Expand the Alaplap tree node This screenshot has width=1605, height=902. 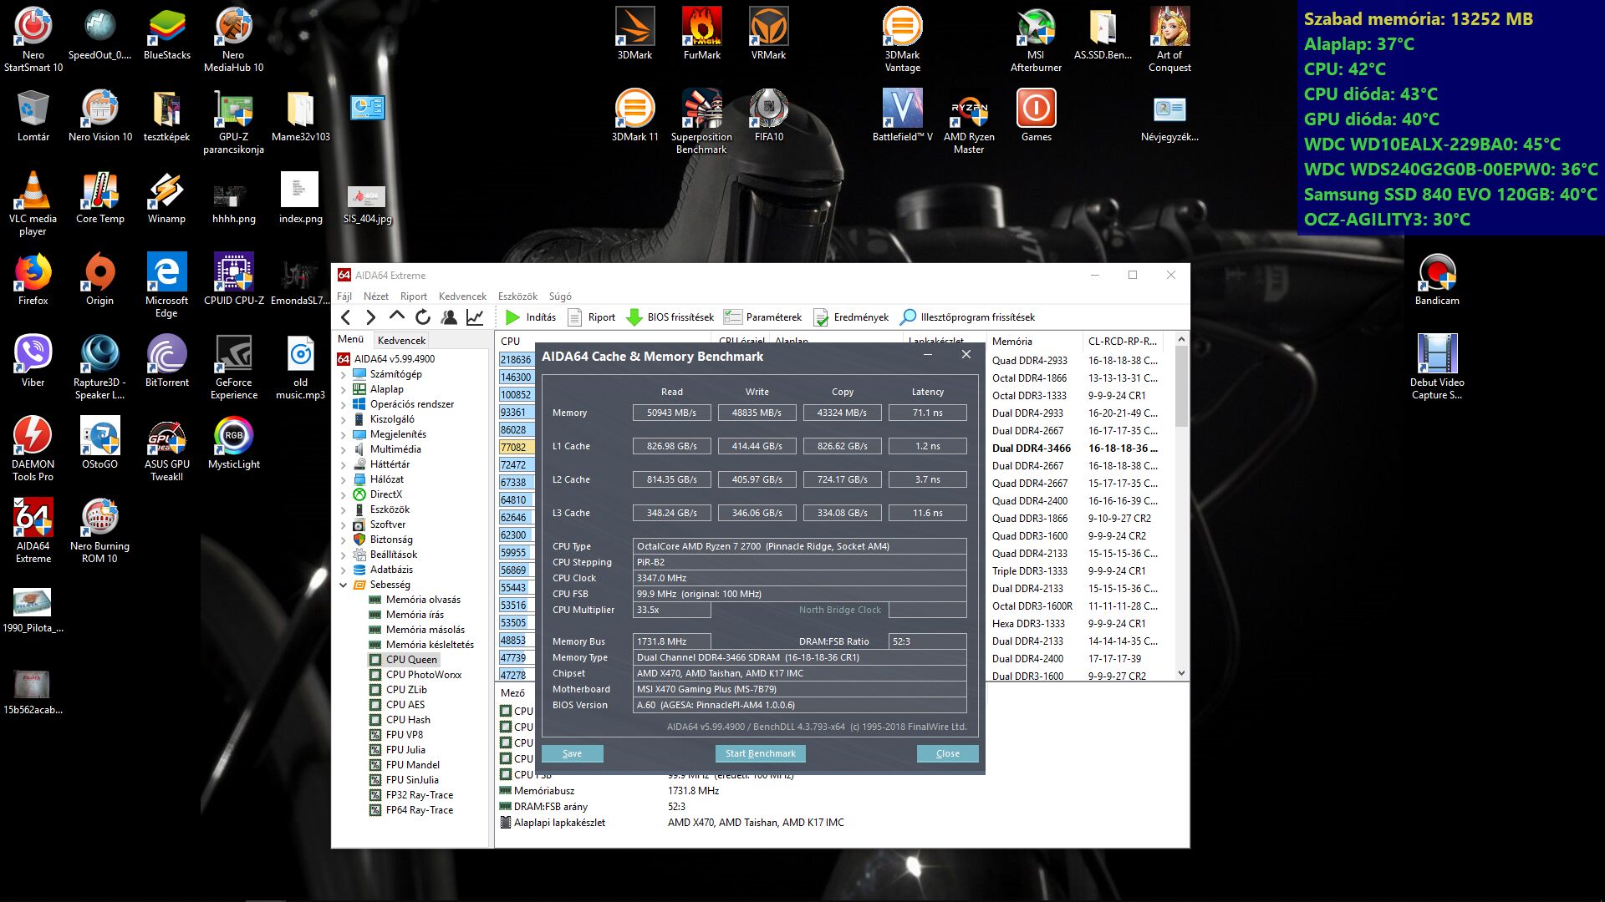coord(343,390)
